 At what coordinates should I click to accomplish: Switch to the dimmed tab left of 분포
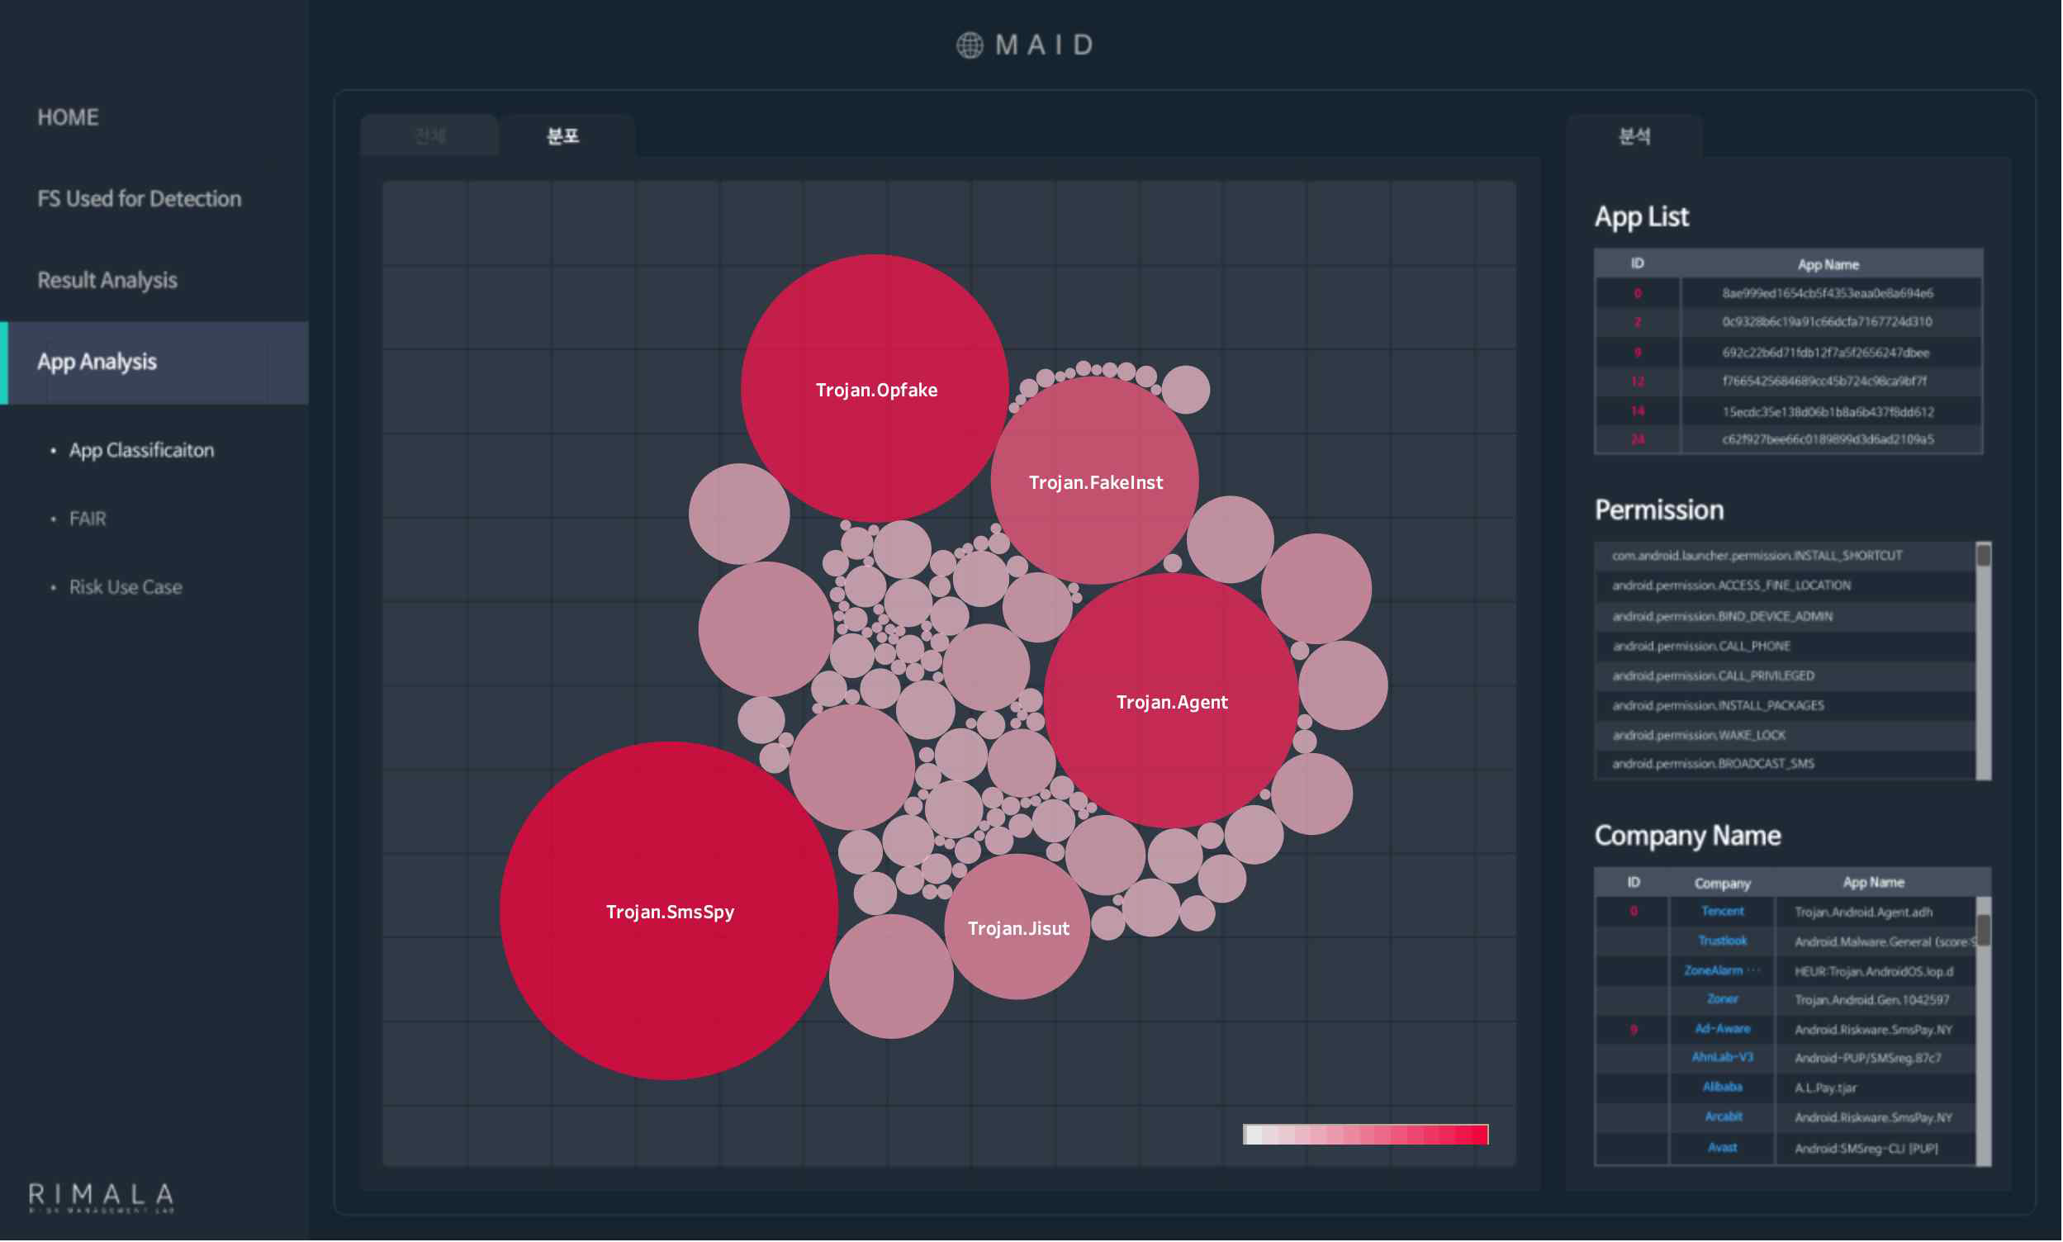[x=430, y=135]
